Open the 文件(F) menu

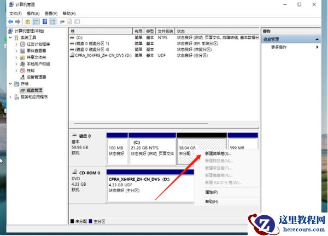[15, 14]
